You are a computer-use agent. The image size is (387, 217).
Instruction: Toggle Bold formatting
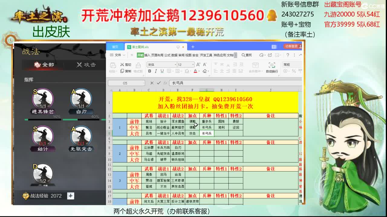click(149, 71)
